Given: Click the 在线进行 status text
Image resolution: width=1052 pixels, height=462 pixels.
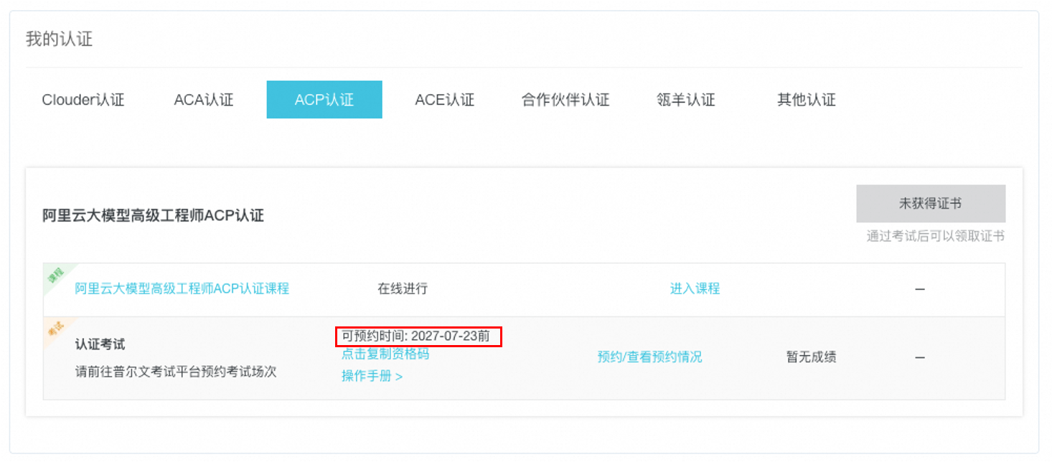Looking at the screenshot, I should [403, 288].
